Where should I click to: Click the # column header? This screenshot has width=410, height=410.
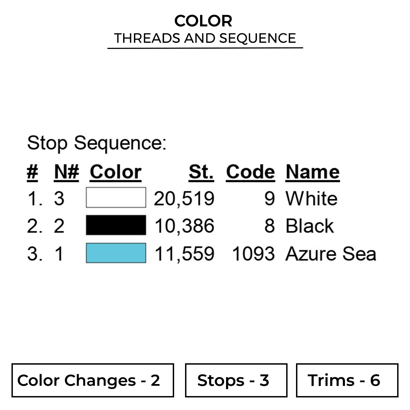coord(32,172)
